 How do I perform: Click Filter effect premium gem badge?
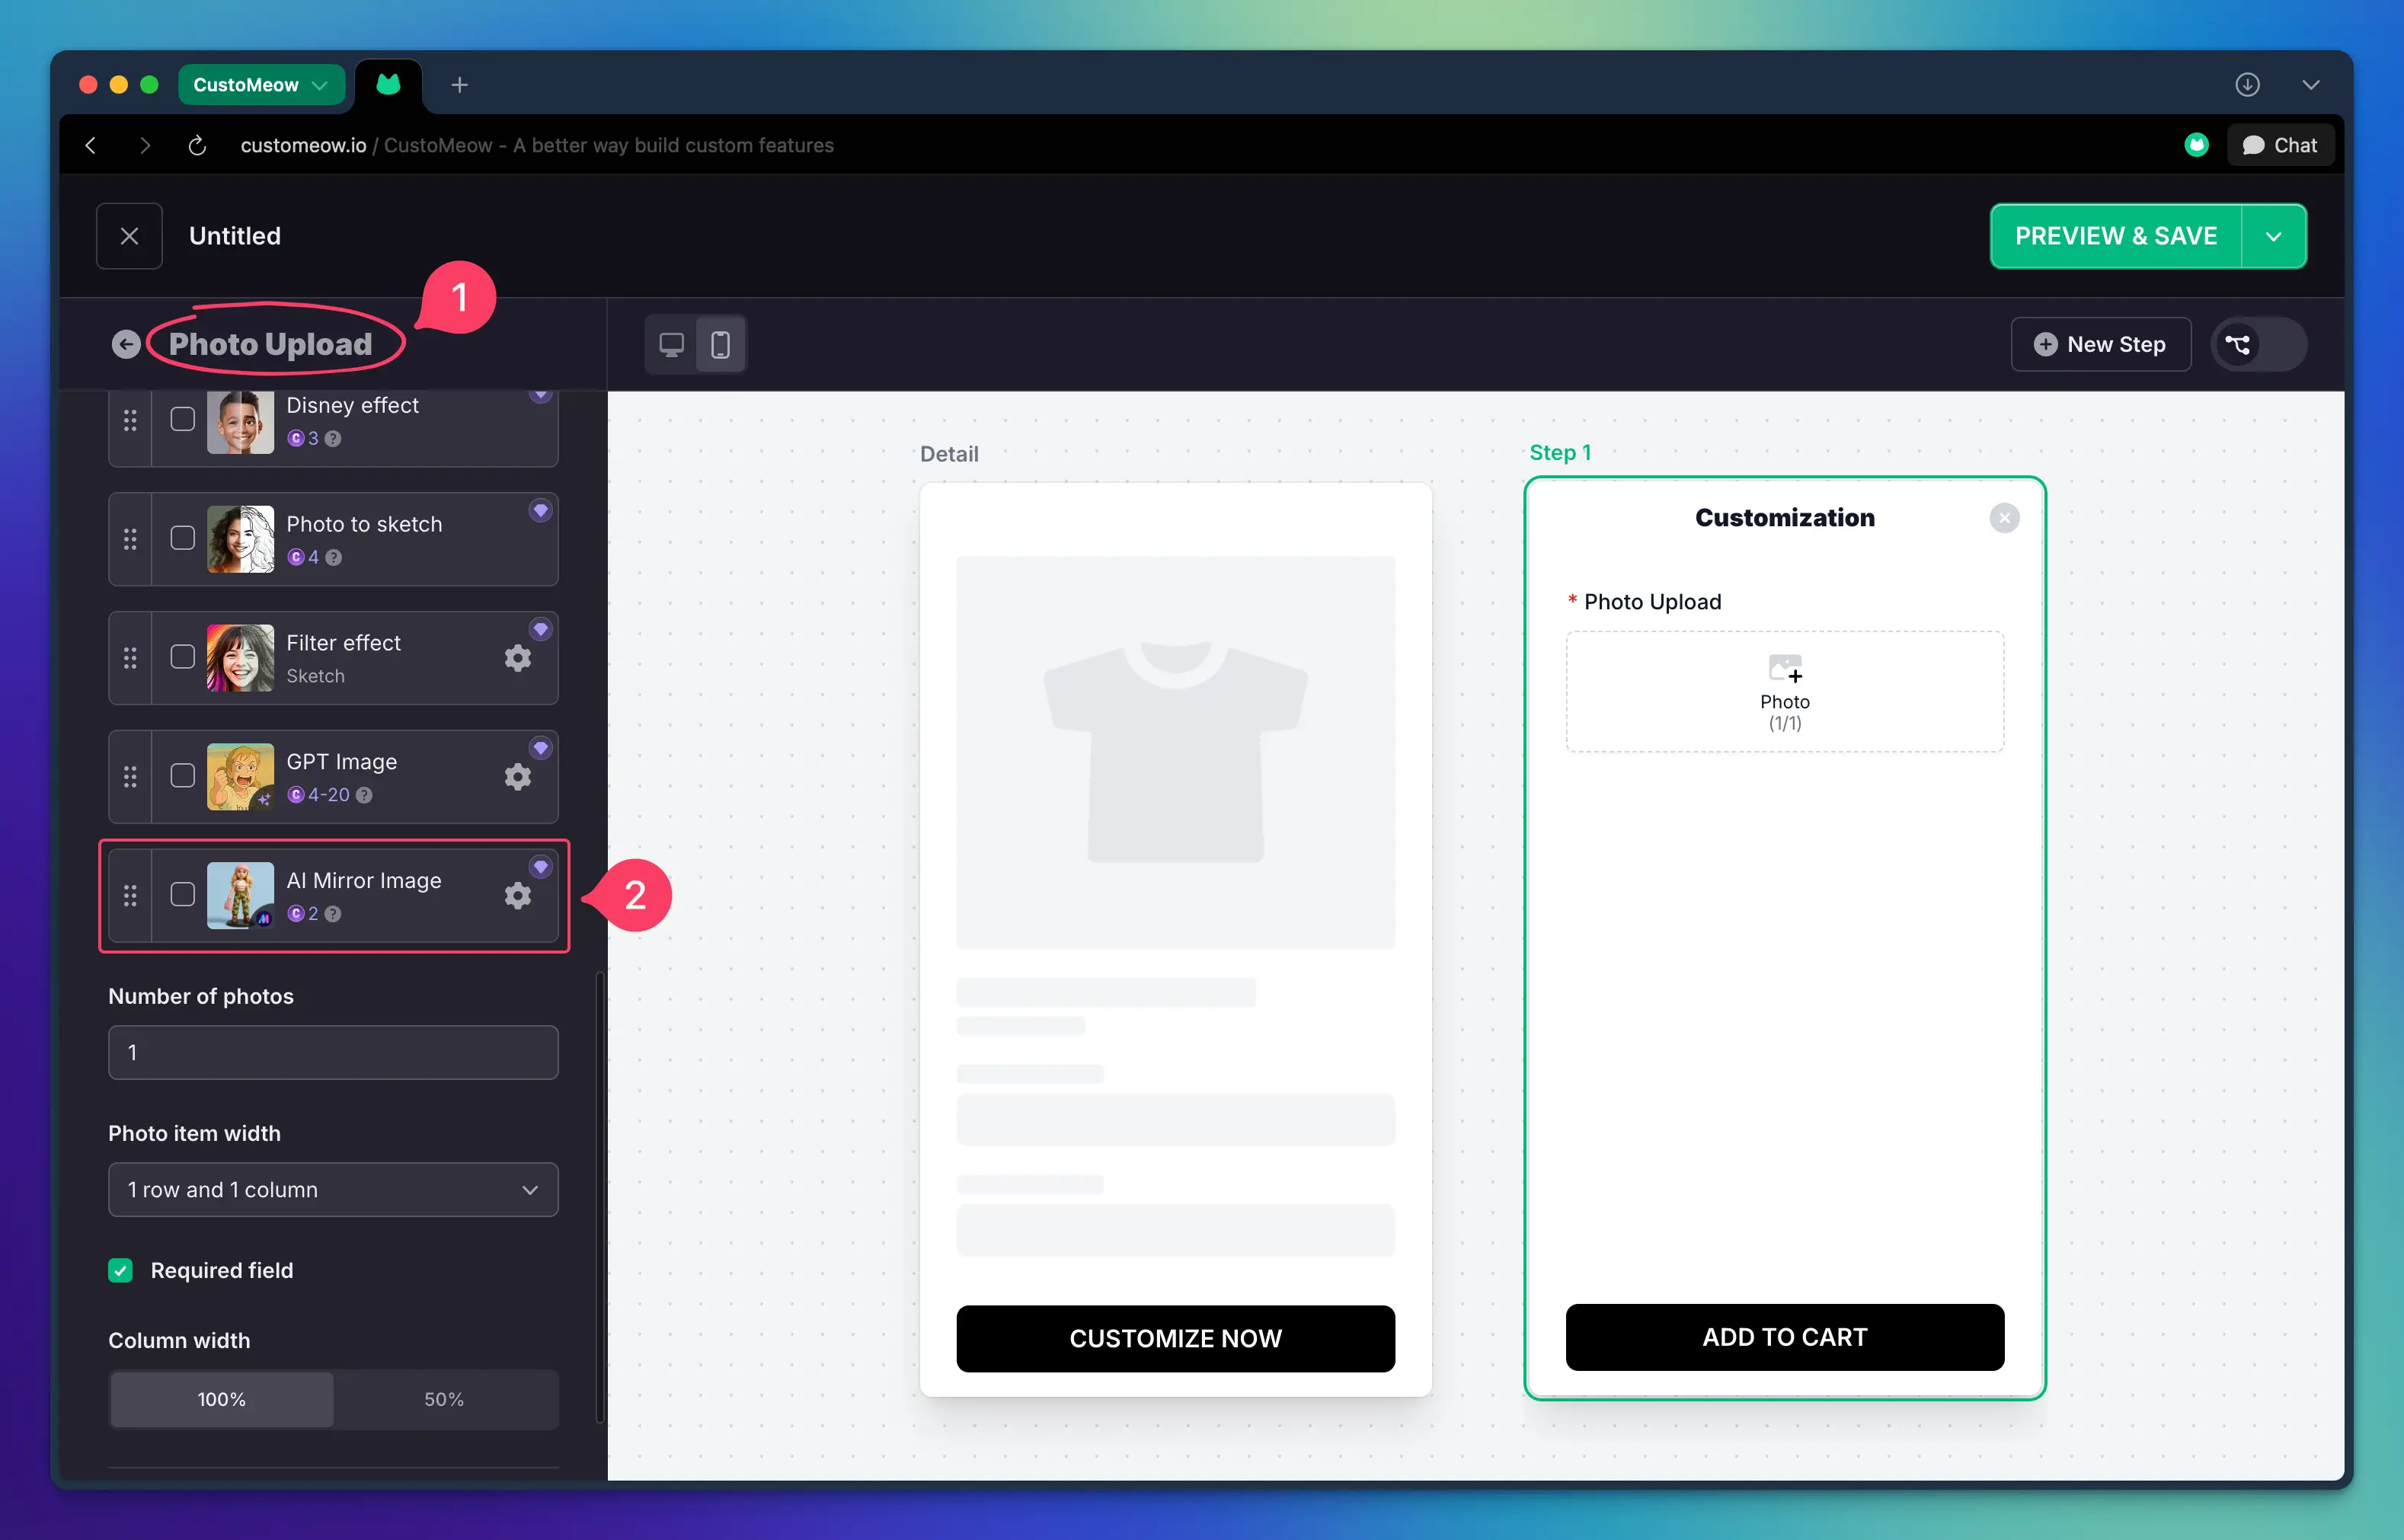tap(541, 630)
